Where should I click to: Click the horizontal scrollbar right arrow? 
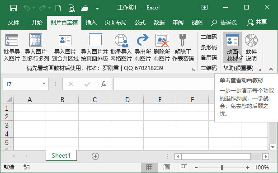266,157
